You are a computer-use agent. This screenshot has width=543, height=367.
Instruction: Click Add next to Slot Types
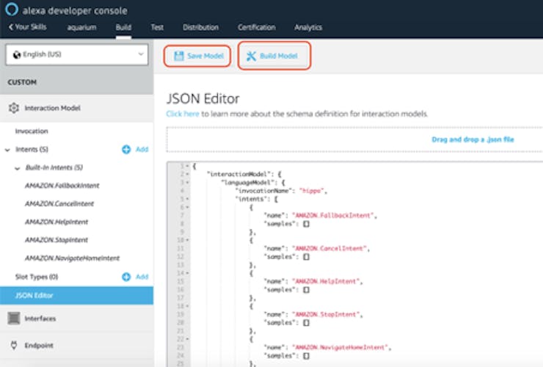142,277
